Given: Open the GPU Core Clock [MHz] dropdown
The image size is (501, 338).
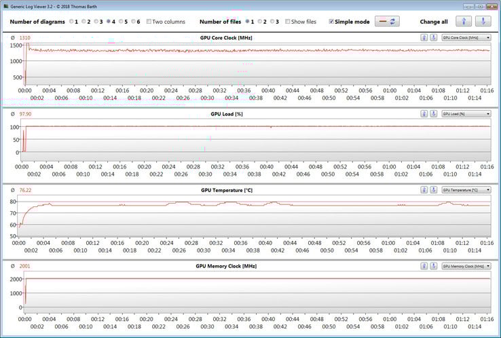Looking at the screenshot, I should click(x=466, y=38).
